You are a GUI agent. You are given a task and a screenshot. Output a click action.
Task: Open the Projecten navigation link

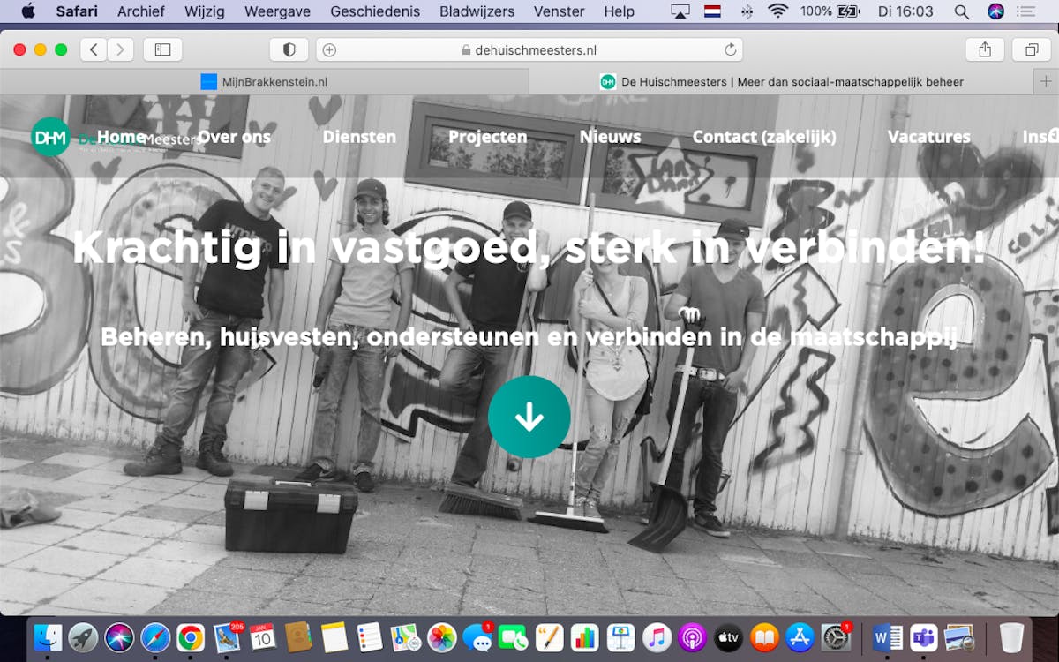487,137
